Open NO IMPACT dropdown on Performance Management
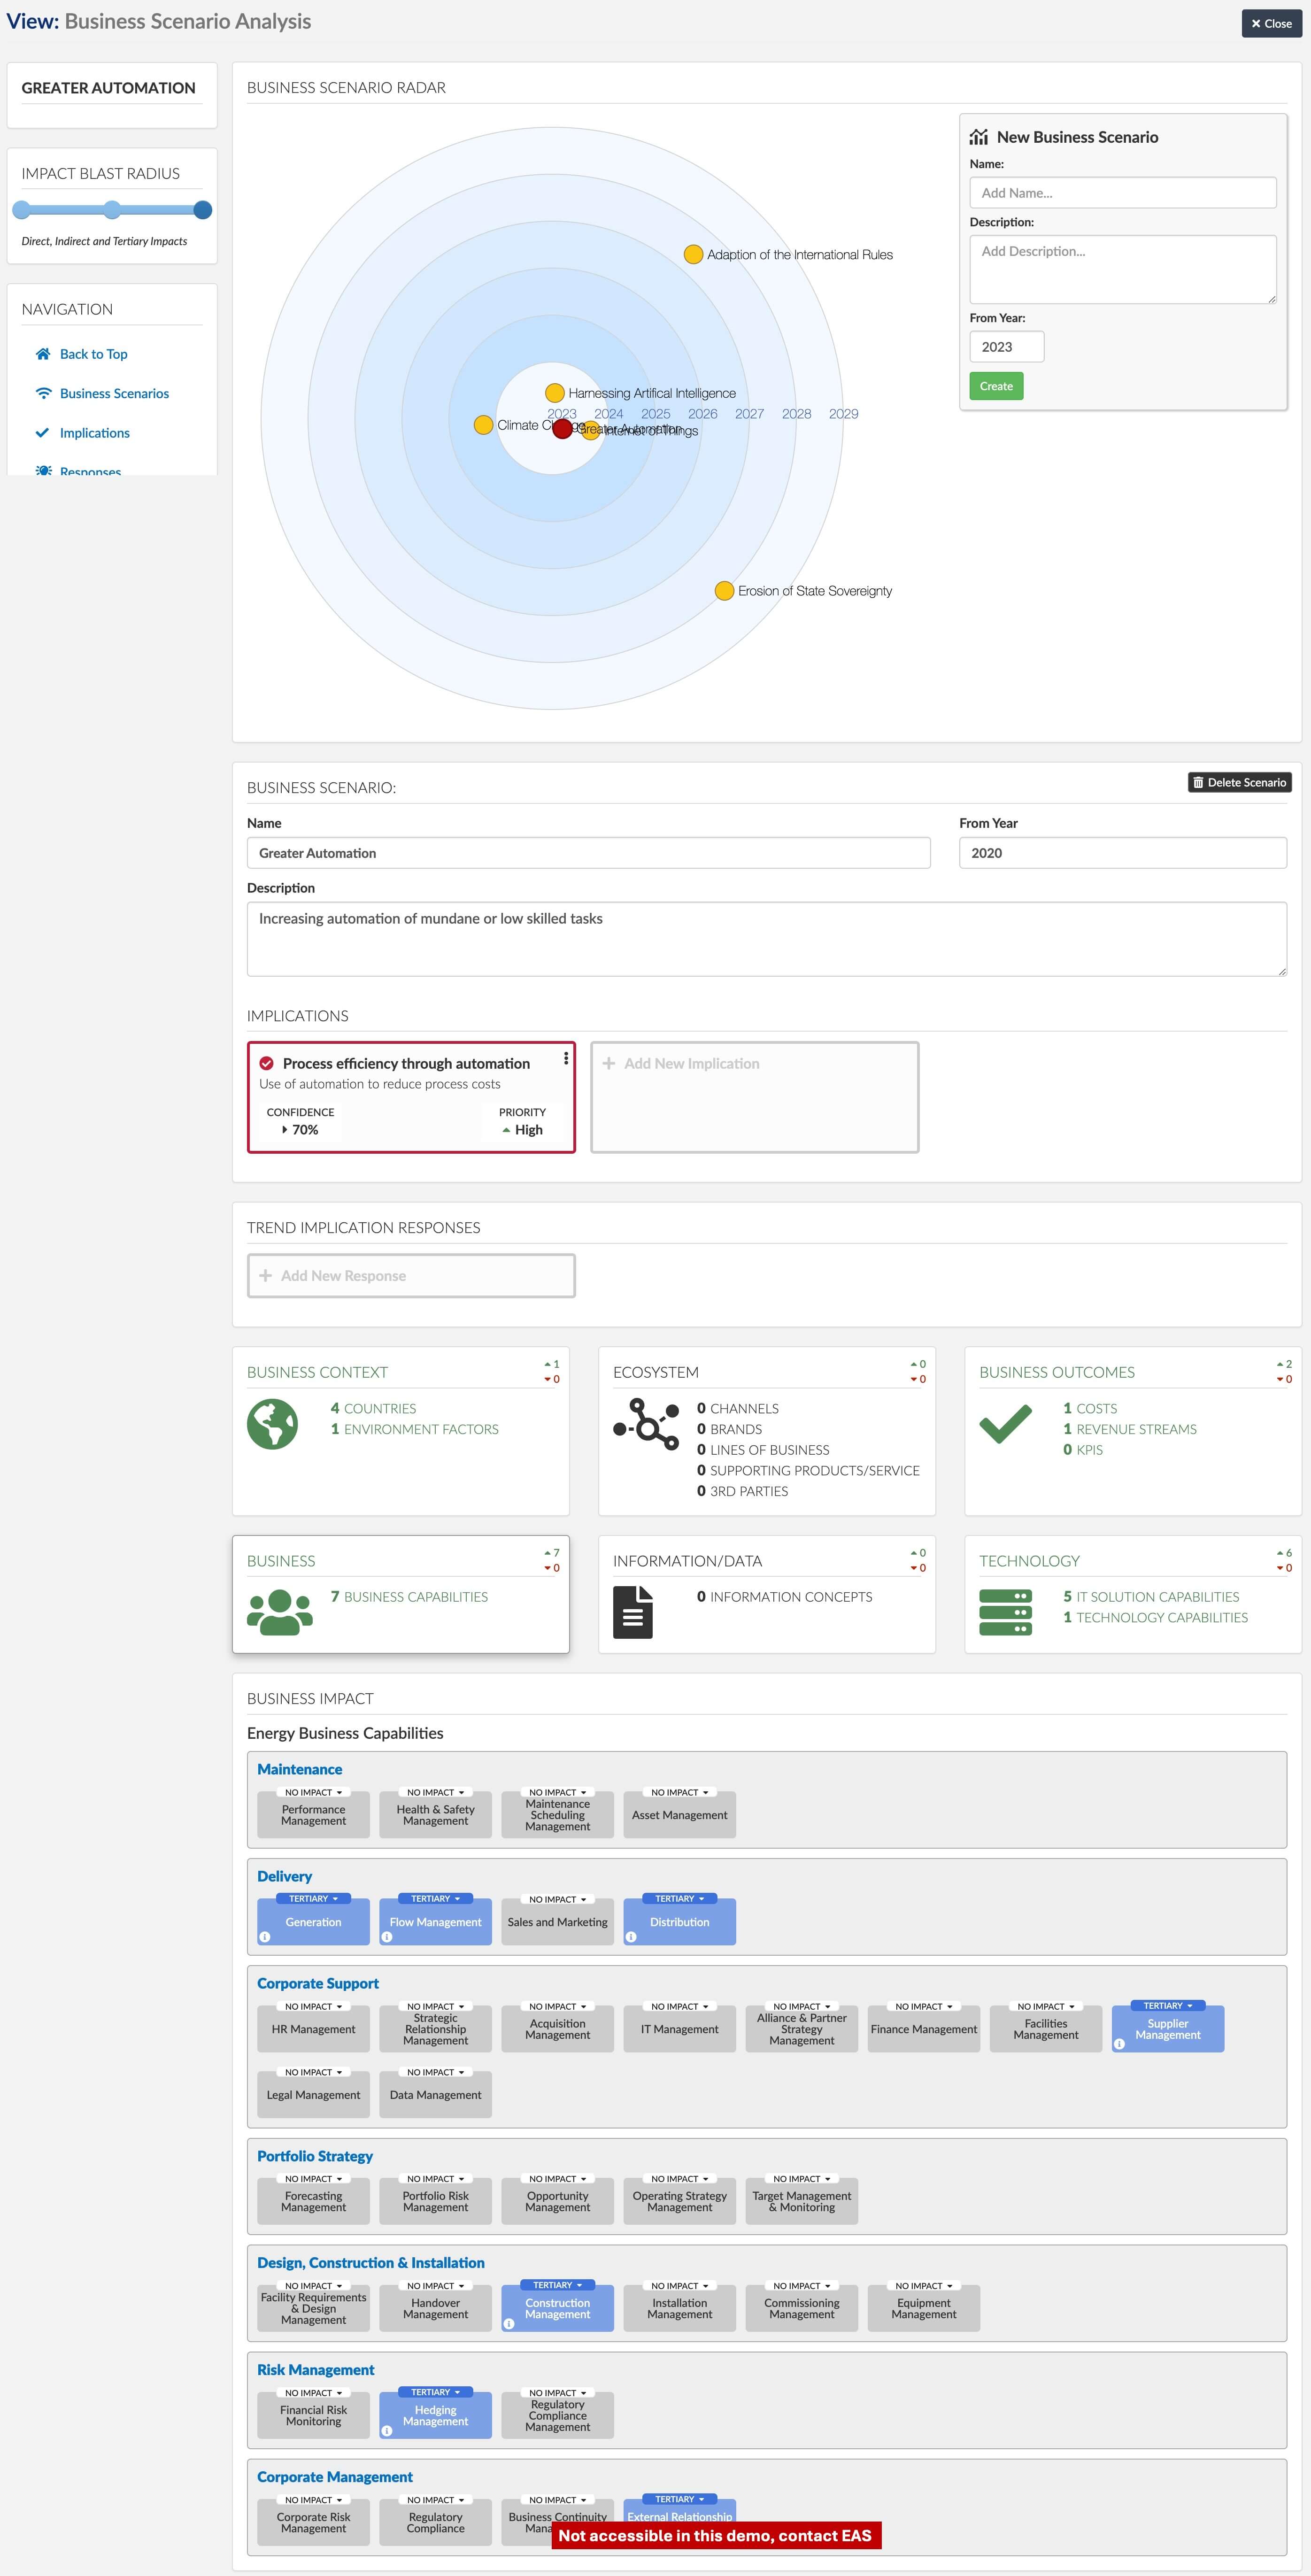1311x2576 pixels. 314,1792
